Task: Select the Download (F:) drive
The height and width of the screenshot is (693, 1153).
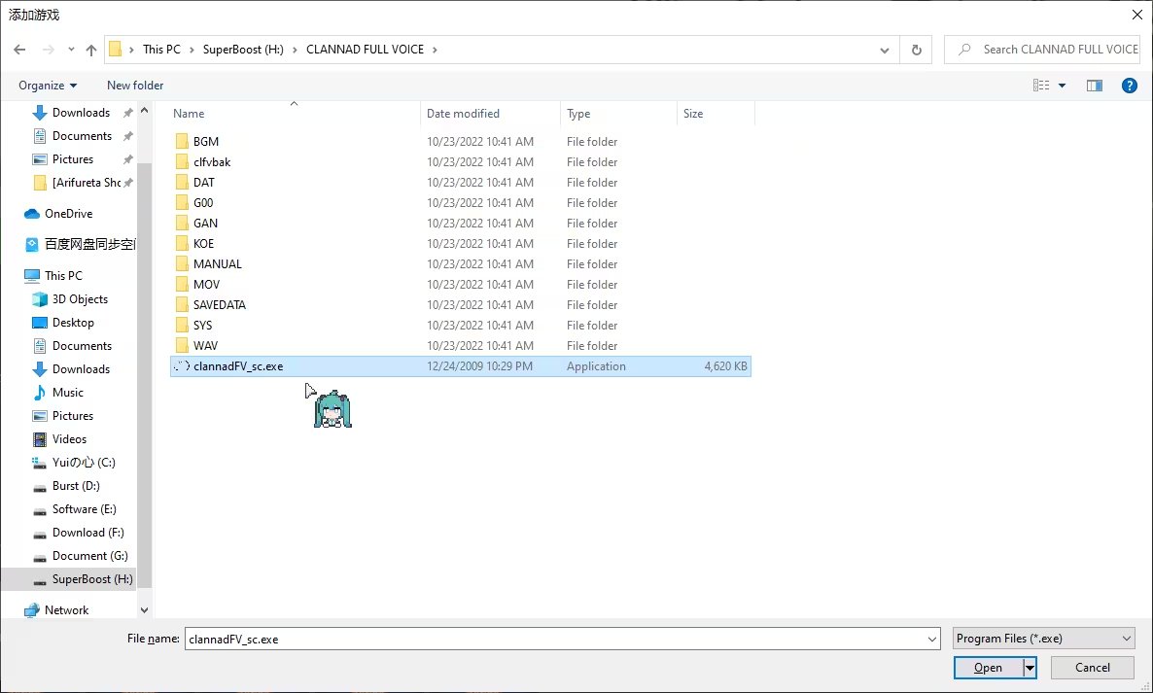Action: [87, 533]
